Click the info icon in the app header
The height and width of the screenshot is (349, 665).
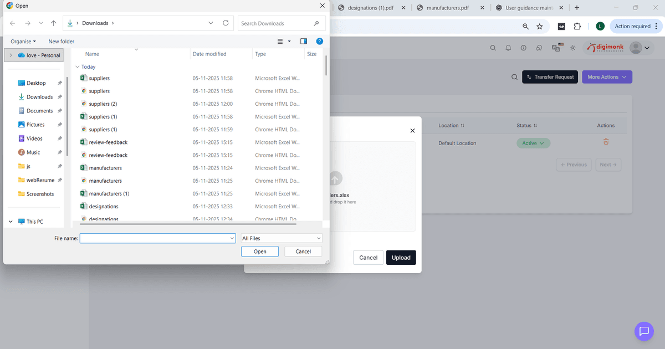pos(523,48)
